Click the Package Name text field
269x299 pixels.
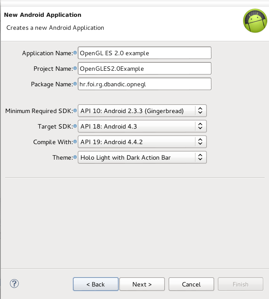145,84
